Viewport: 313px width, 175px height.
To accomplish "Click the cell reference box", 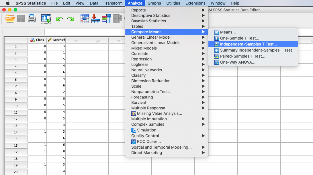I will point(24,32).
